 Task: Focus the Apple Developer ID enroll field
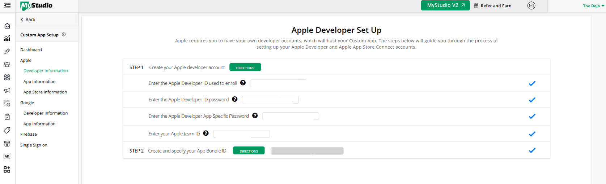click(279, 83)
